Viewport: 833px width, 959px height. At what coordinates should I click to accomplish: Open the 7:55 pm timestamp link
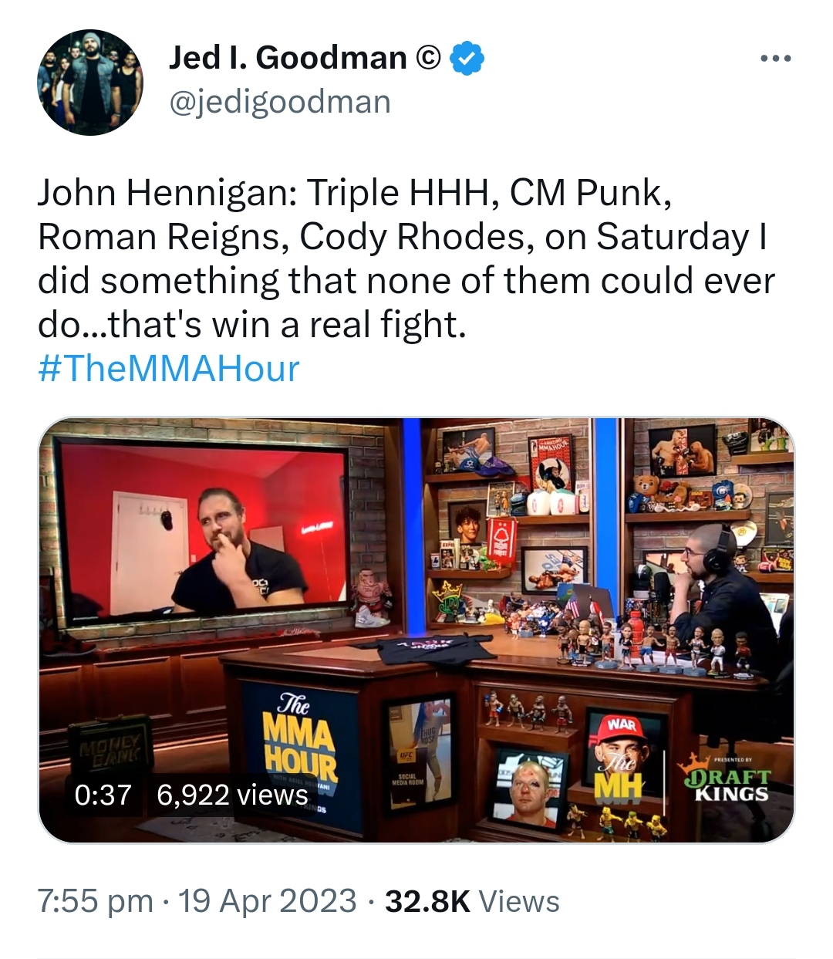95,901
